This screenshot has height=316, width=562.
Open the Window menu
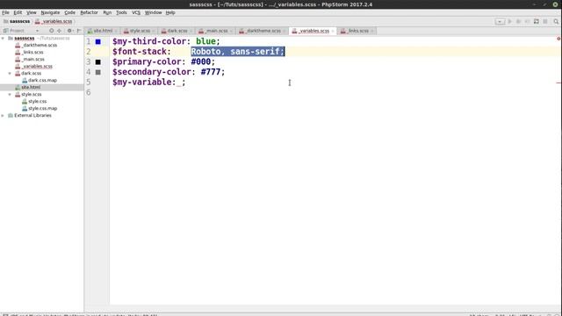(x=153, y=12)
